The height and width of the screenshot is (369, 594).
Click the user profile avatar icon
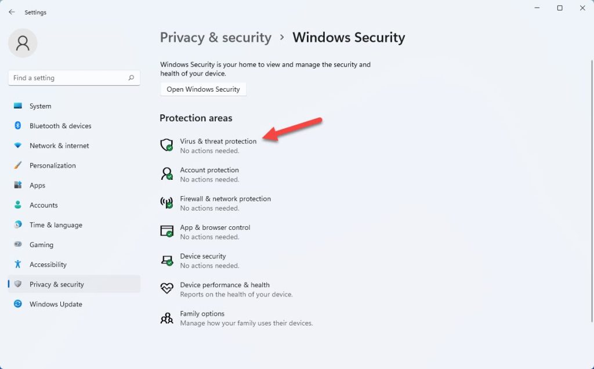coord(23,43)
